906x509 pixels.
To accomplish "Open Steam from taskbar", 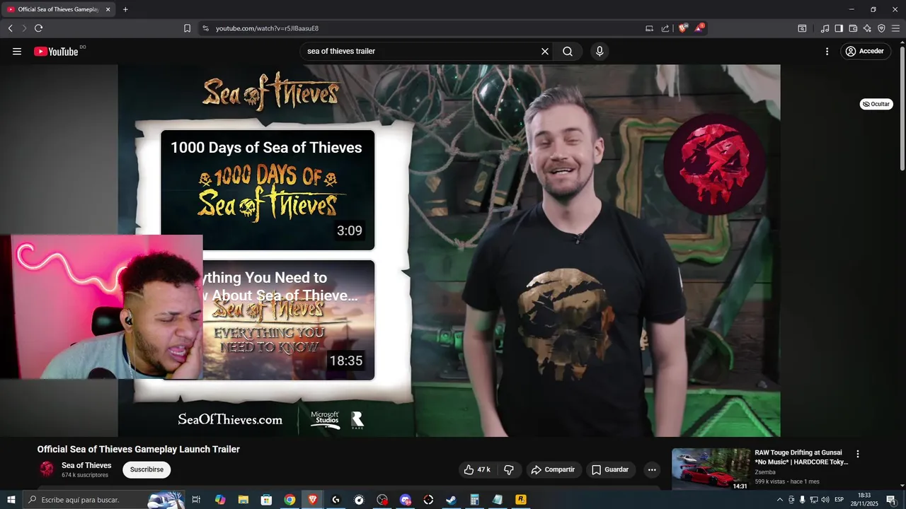I will click(x=452, y=500).
